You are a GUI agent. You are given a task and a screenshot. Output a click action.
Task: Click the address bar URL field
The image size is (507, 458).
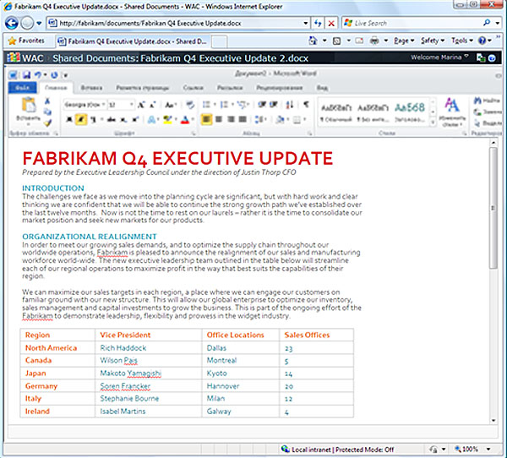pos(177,24)
